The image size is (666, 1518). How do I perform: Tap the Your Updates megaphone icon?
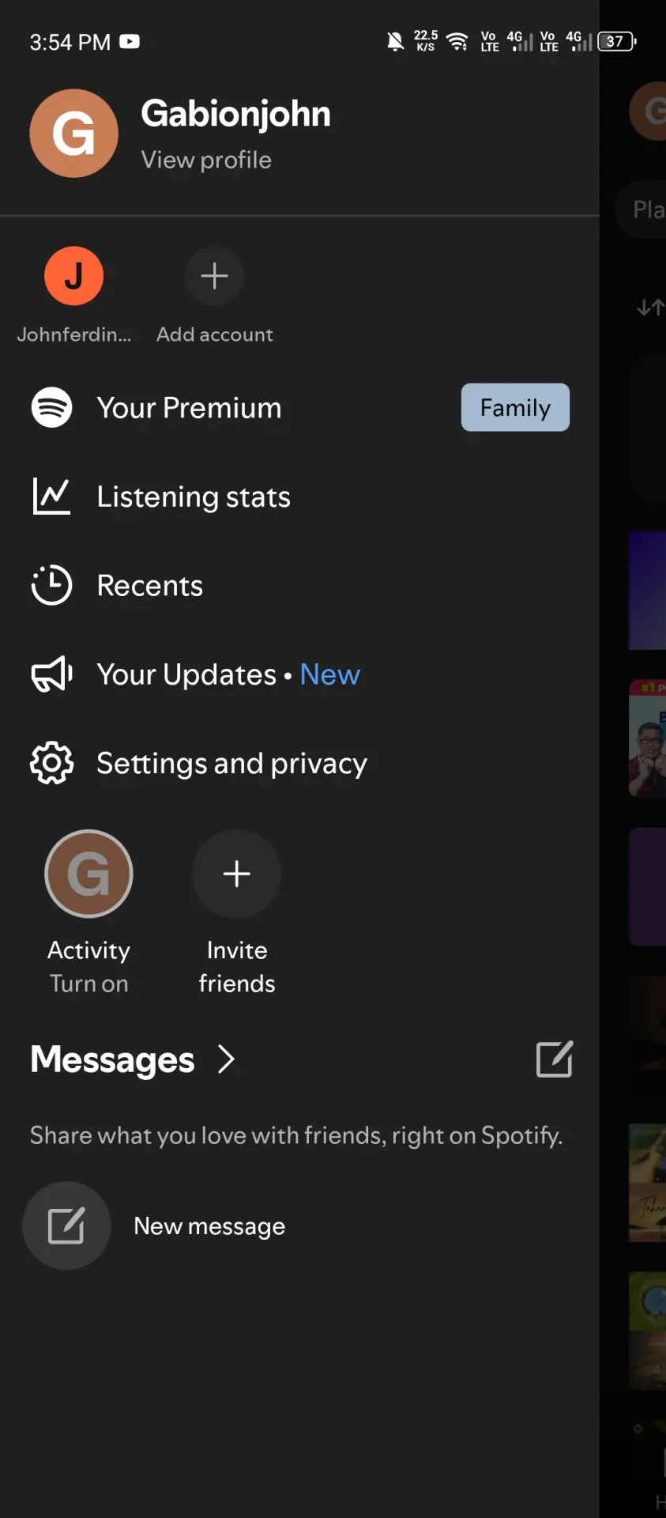click(x=52, y=674)
